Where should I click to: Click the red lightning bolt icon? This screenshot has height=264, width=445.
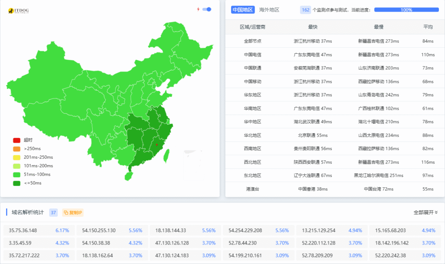(199, 9)
